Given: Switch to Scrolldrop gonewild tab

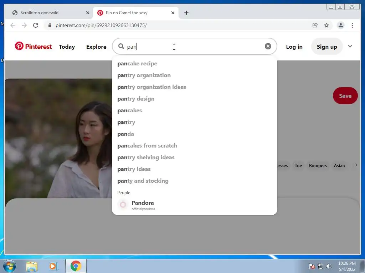Looking at the screenshot, I should (49, 13).
